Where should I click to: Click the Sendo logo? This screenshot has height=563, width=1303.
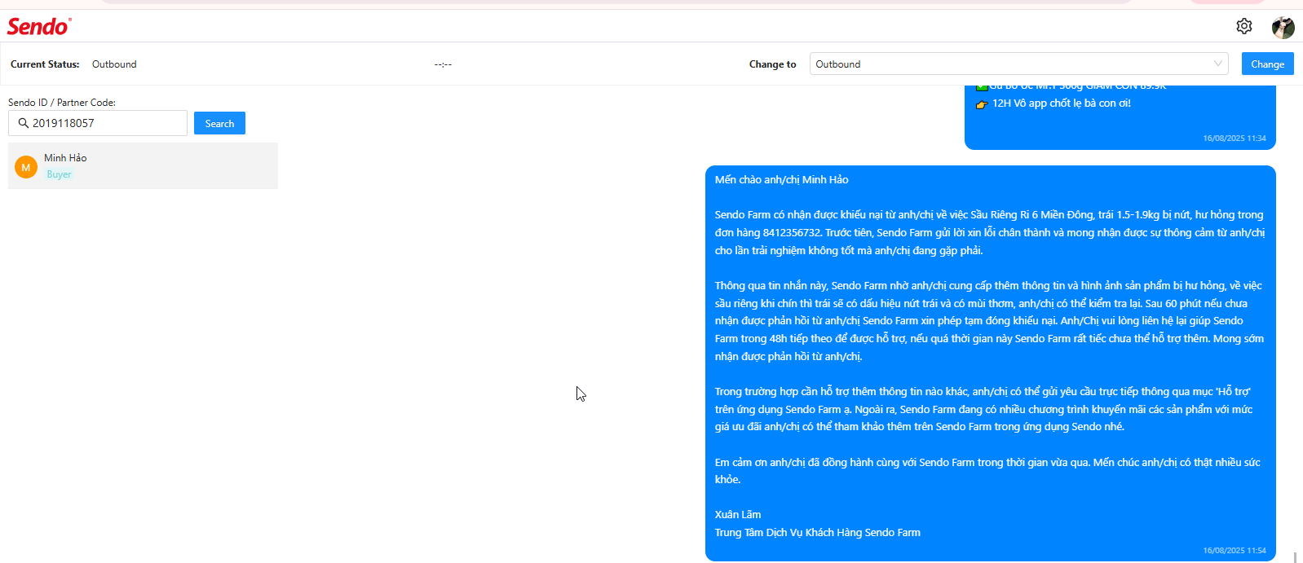click(39, 26)
